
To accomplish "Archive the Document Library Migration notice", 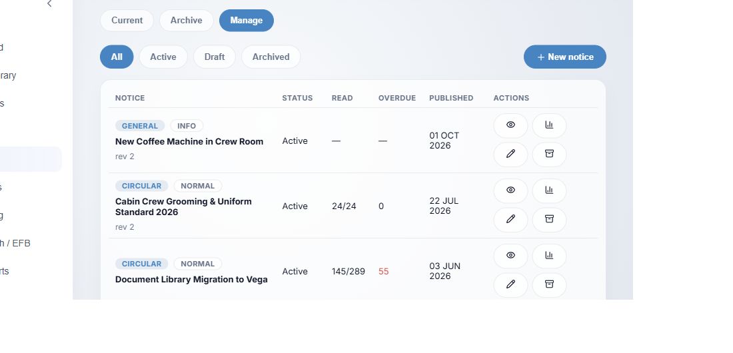I will coord(549,285).
